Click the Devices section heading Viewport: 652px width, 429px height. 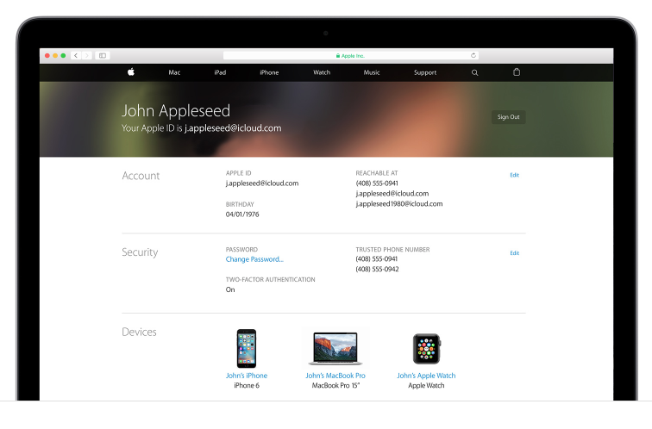coord(139,332)
